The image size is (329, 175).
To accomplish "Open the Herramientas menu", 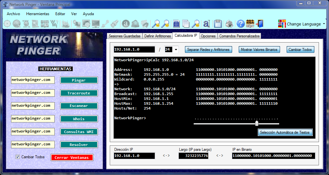I will click(38, 14).
